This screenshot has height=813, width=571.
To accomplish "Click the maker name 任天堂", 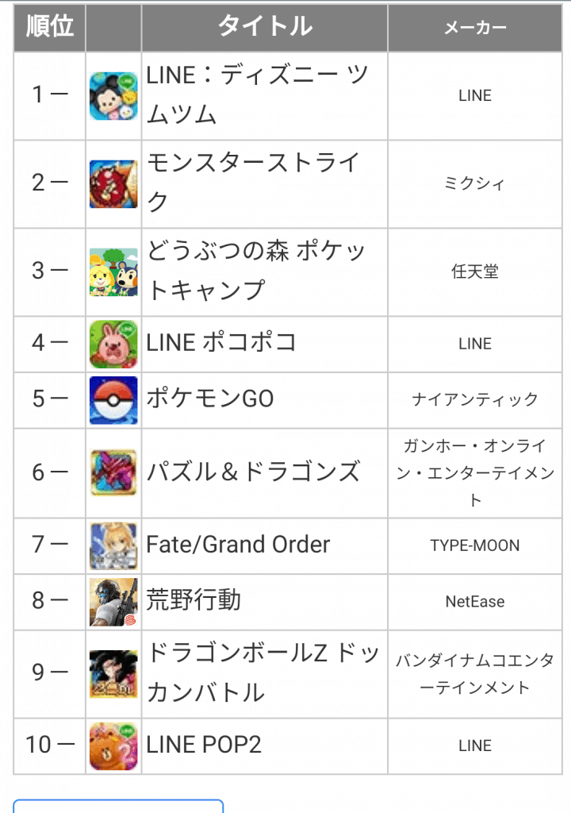I will 475,272.
